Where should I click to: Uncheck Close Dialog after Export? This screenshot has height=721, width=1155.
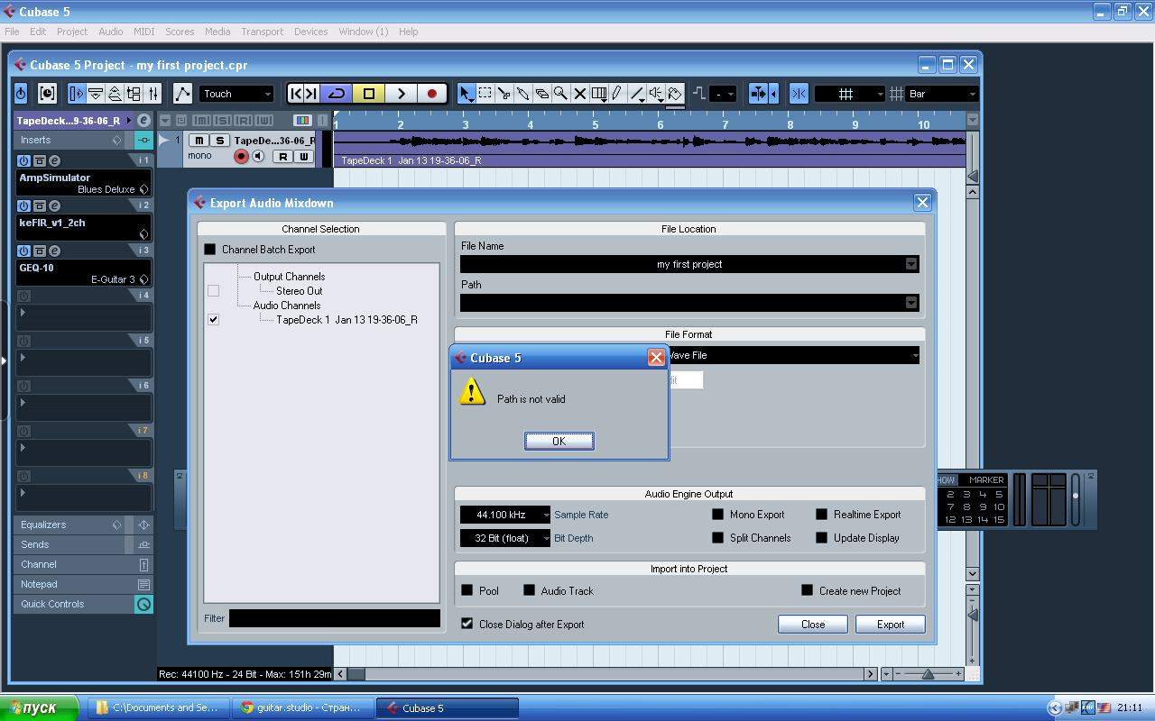467,624
